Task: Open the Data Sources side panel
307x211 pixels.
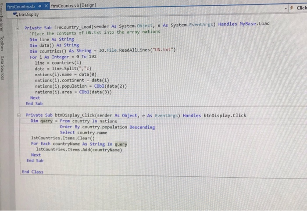Action: tap(2, 68)
